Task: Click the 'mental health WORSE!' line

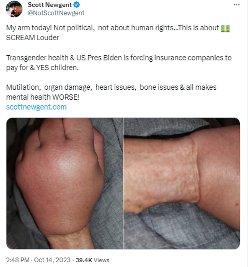Action: click(43, 97)
